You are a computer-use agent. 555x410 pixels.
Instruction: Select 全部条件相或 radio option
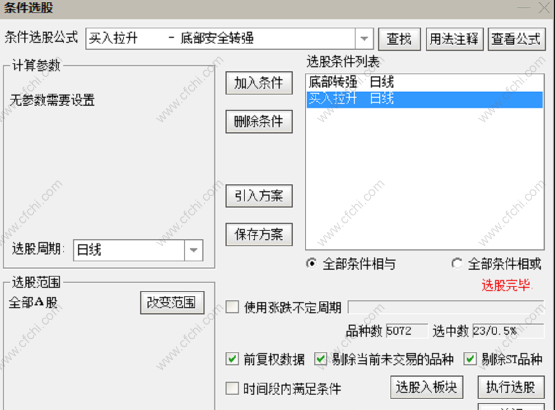pyautogui.click(x=457, y=264)
